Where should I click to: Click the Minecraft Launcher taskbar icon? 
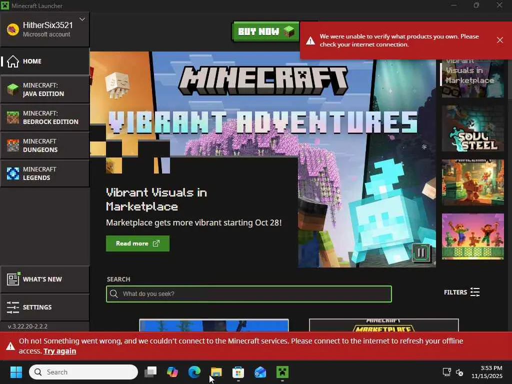coord(282,372)
